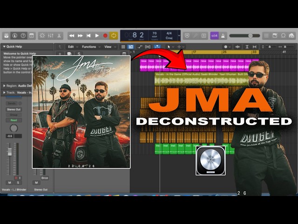
Task: Open Smart Controls dial icon
Action: point(42,35)
